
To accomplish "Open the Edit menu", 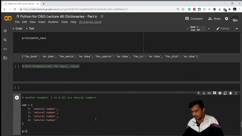I will (24, 22).
